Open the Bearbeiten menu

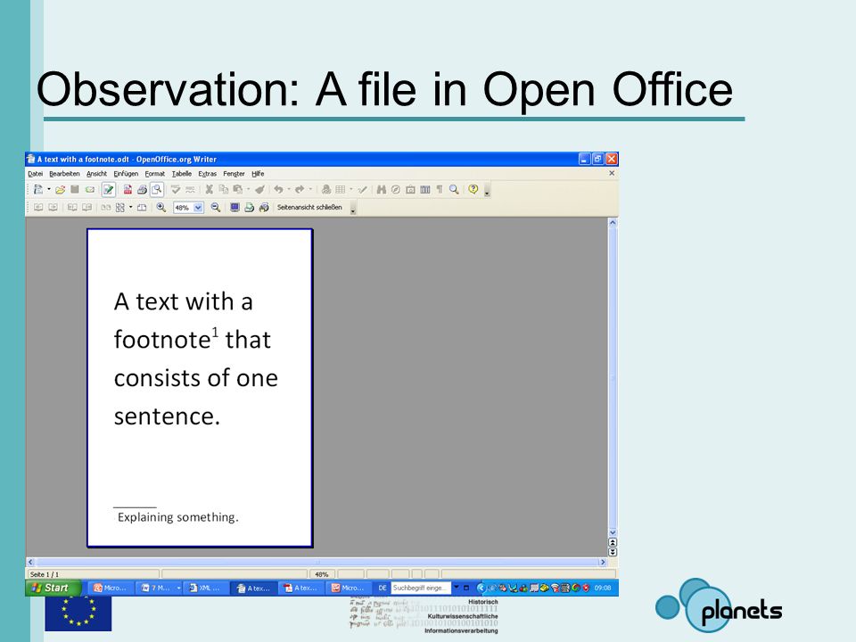tap(64, 174)
